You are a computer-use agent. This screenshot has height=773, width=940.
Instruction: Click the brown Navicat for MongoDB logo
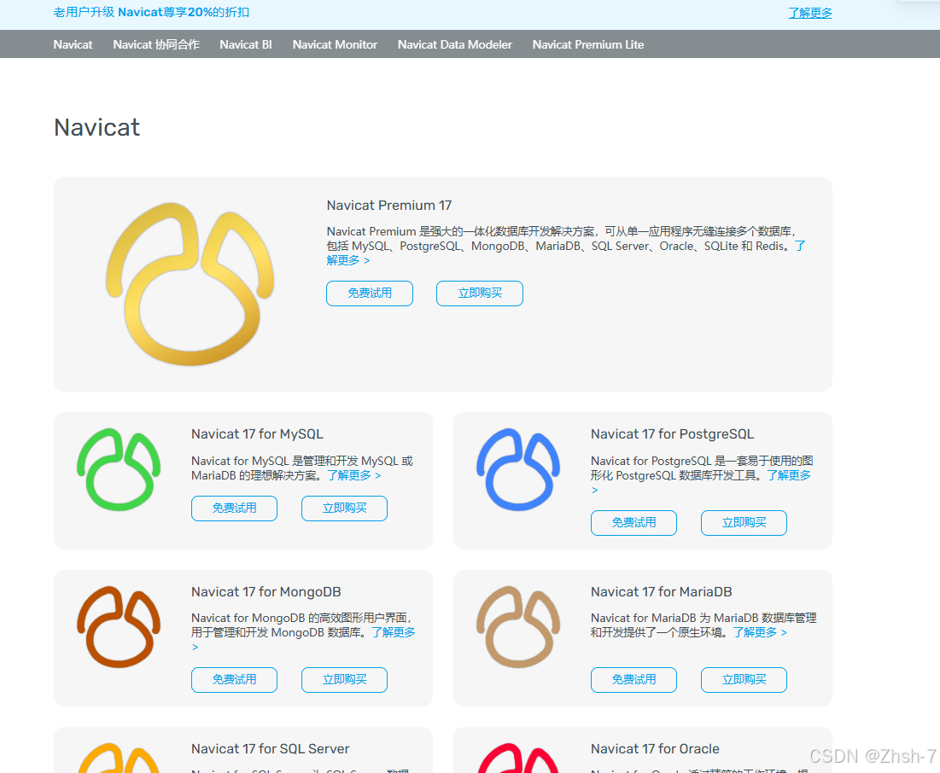119,627
